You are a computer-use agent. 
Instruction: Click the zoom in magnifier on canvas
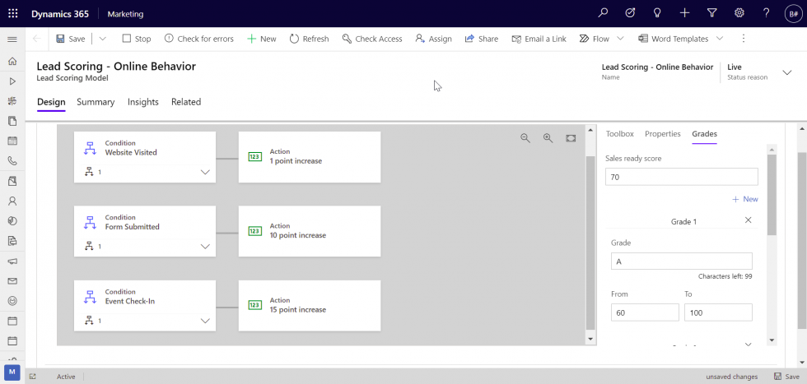[x=548, y=138]
